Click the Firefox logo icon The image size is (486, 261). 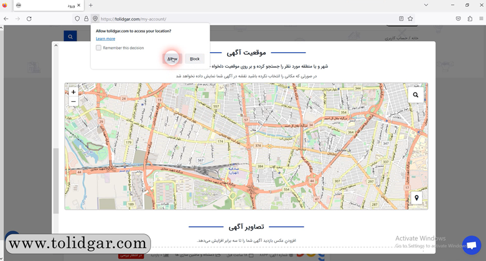click(x=4, y=5)
